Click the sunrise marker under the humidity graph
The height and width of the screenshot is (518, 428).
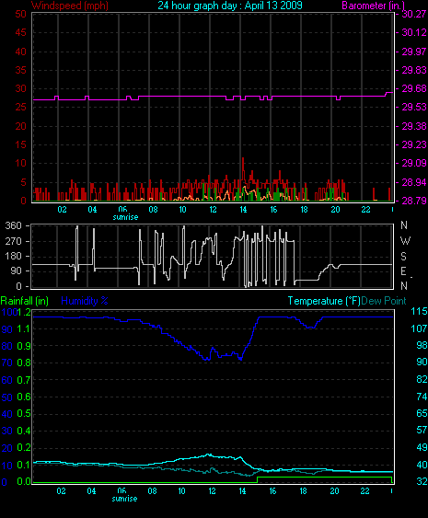pyautogui.click(x=124, y=499)
